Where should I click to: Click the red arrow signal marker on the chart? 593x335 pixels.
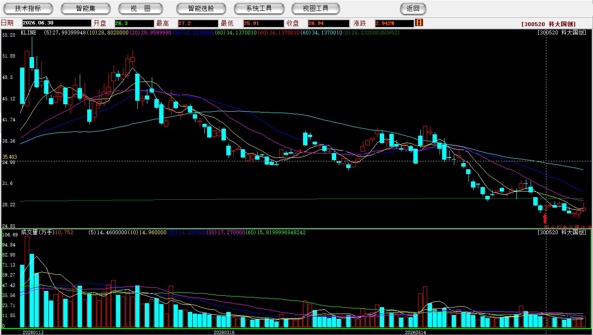point(545,218)
